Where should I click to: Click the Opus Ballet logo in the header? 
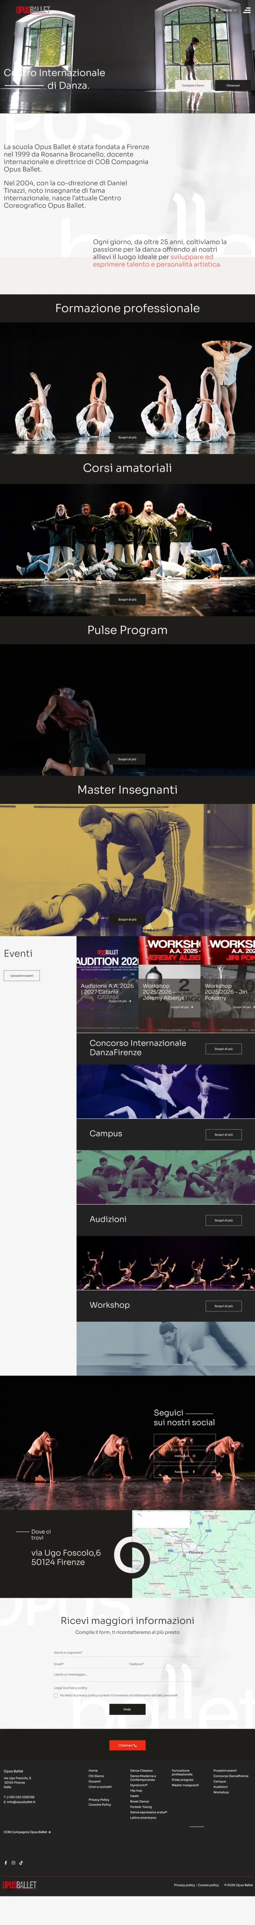[x=33, y=10]
